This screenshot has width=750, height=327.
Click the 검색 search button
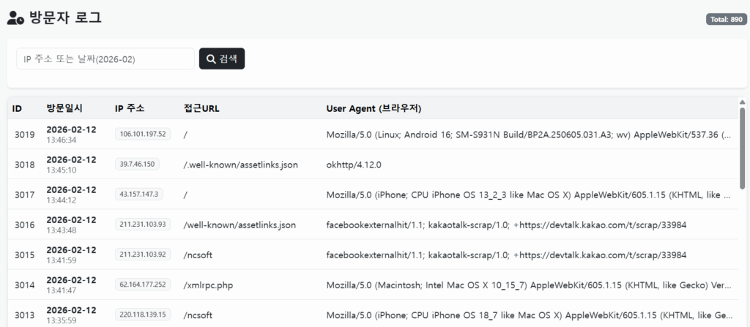tap(222, 59)
